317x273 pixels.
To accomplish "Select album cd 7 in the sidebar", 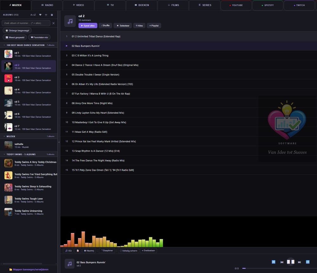I will [29, 127].
